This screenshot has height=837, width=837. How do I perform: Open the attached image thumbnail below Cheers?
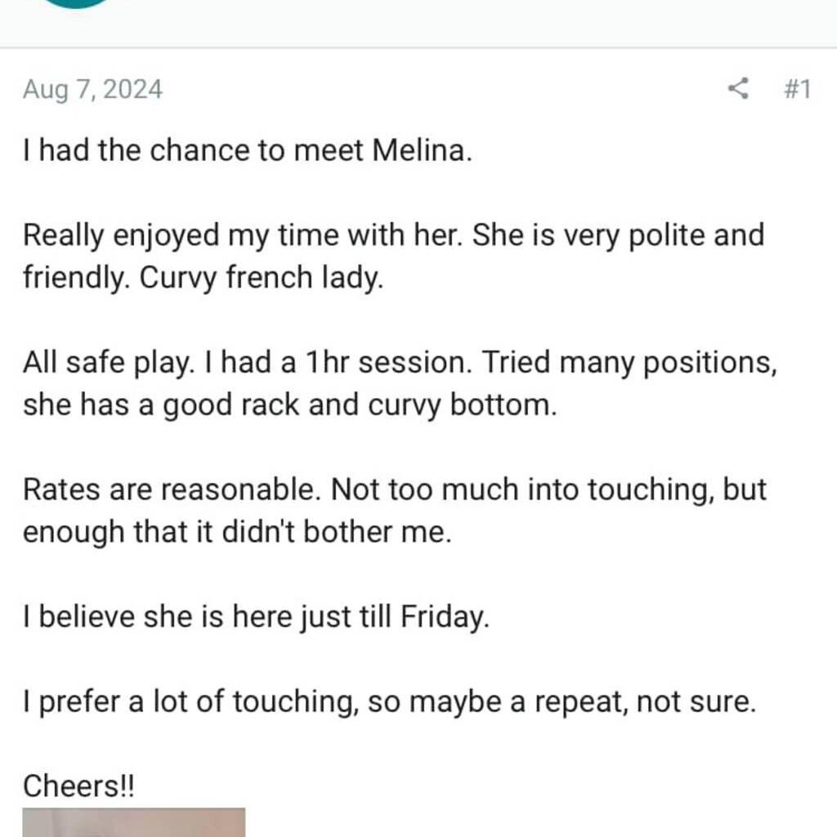[133, 824]
